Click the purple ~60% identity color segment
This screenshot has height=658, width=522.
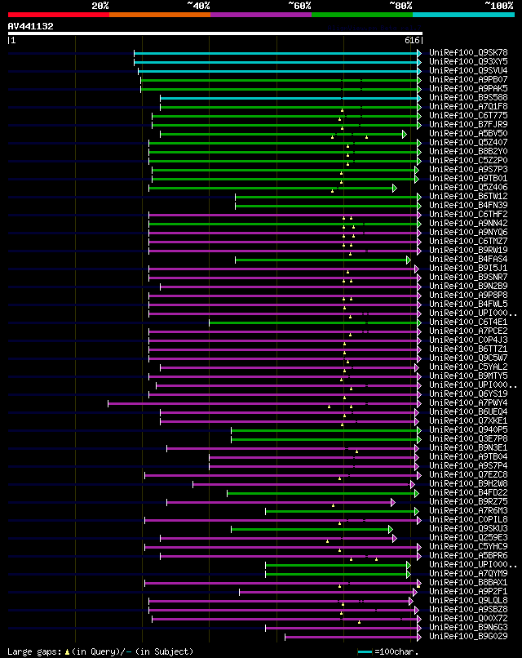pyautogui.click(x=261, y=15)
